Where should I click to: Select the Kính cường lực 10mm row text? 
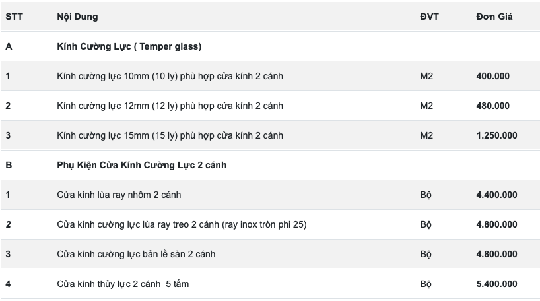tap(170, 76)
